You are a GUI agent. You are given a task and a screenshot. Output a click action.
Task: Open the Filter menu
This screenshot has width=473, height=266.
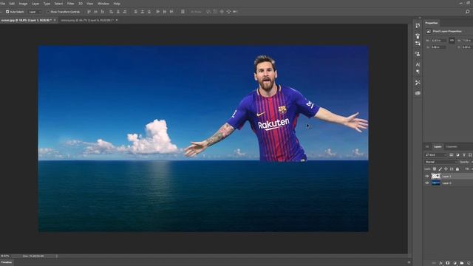[70, 4]
